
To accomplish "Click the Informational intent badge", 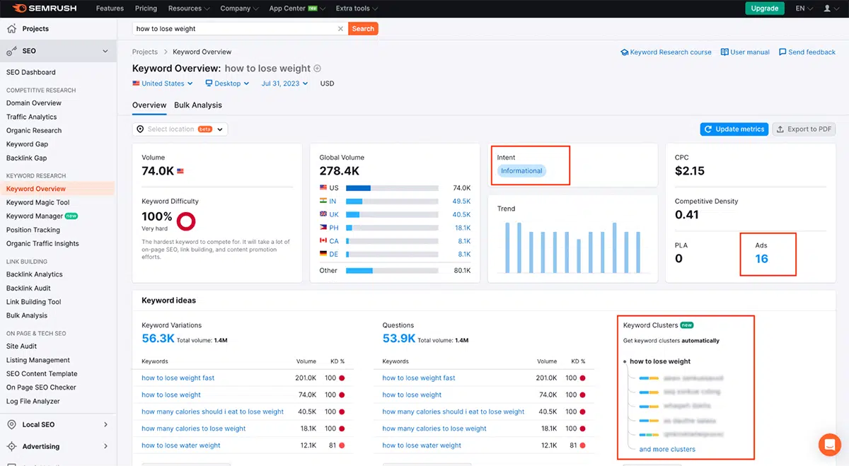I will [522, 171].
